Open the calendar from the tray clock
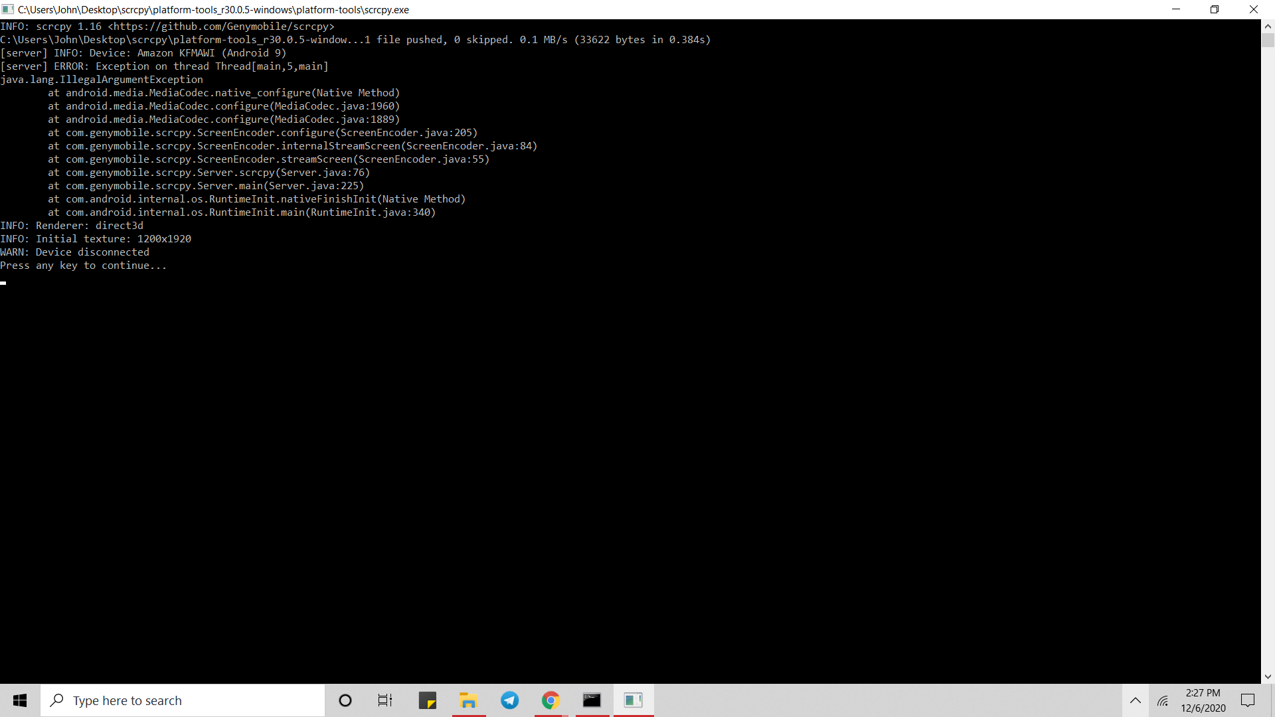 1203,700
